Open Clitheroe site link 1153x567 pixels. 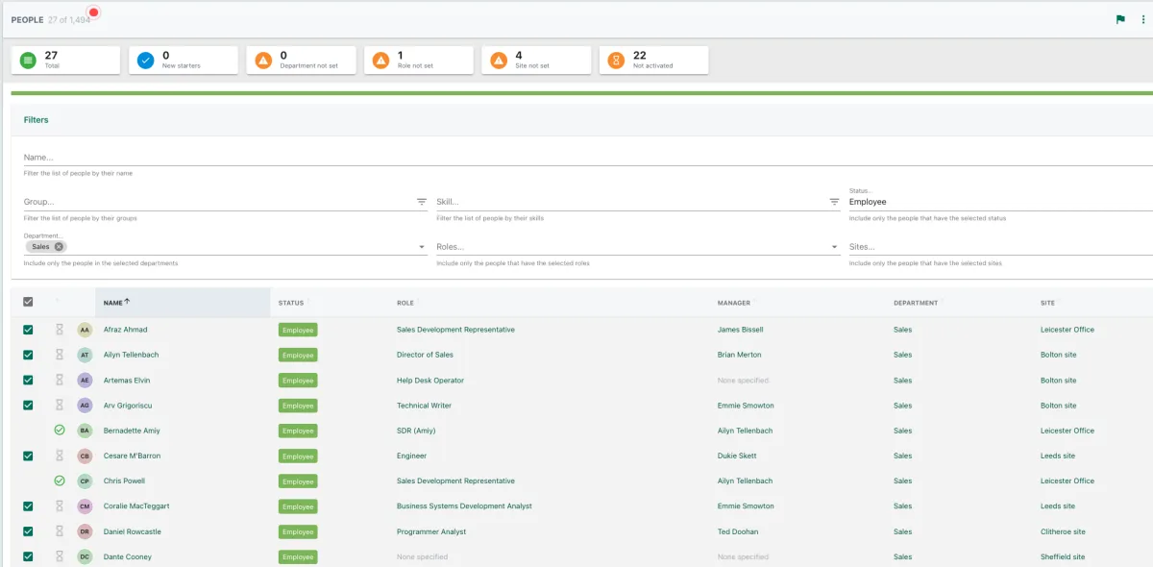click(x=1063, y=531)
